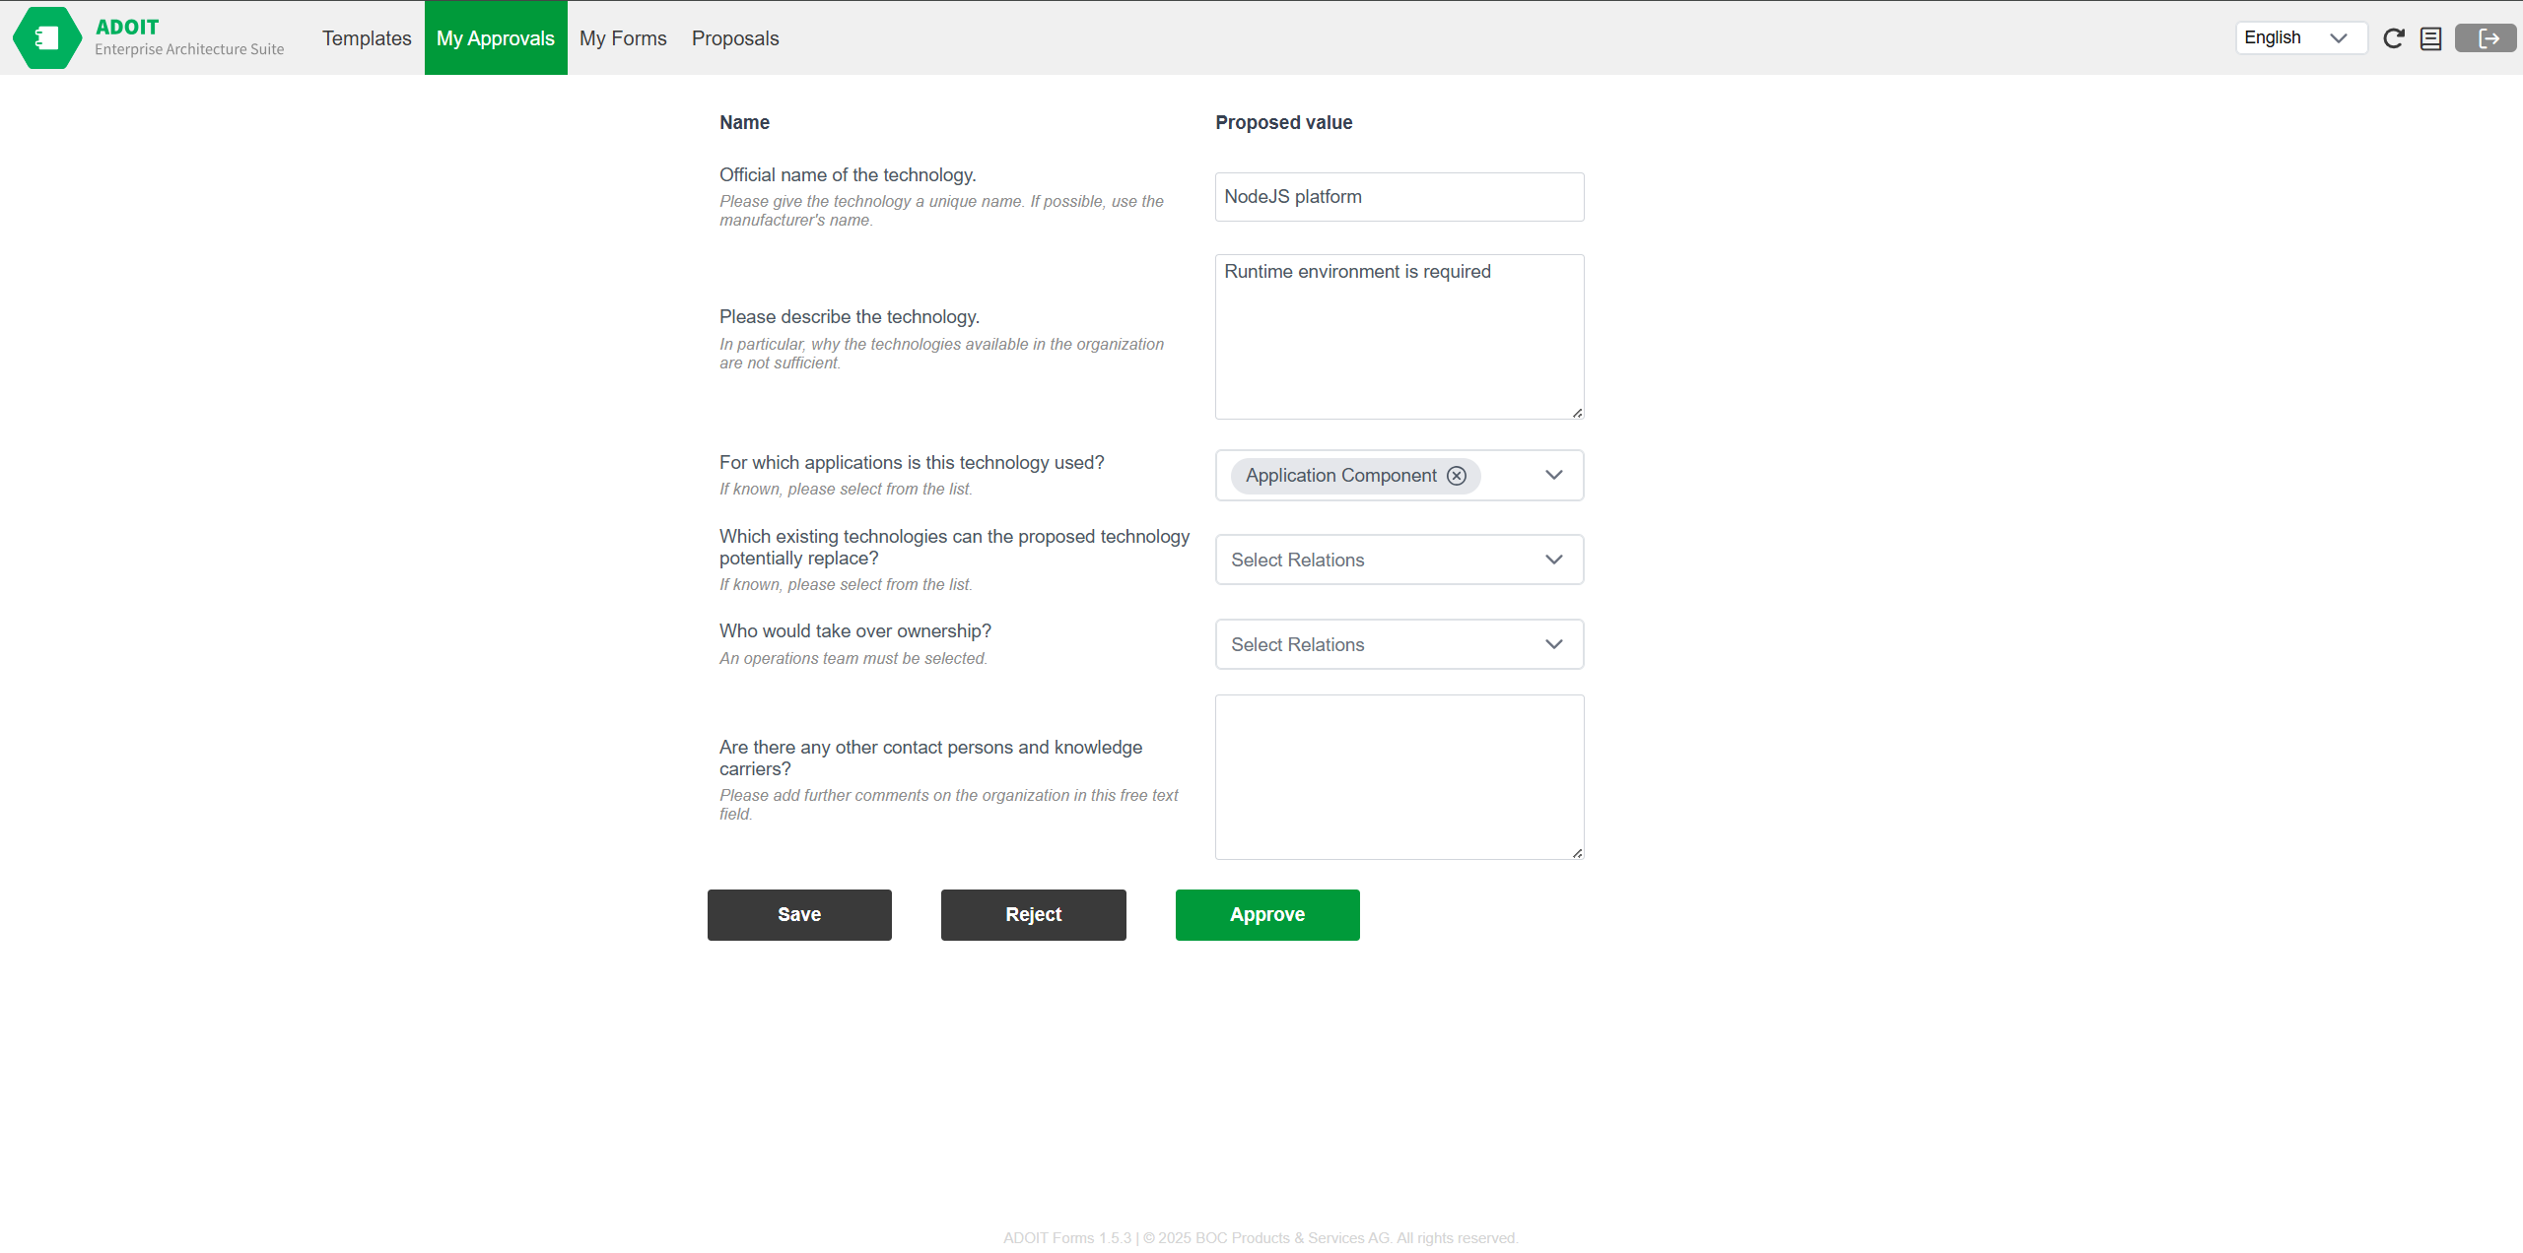This screenshot has width=2523, height=1253.
Task: Click the green Approve button
Action: [1267, 915]
